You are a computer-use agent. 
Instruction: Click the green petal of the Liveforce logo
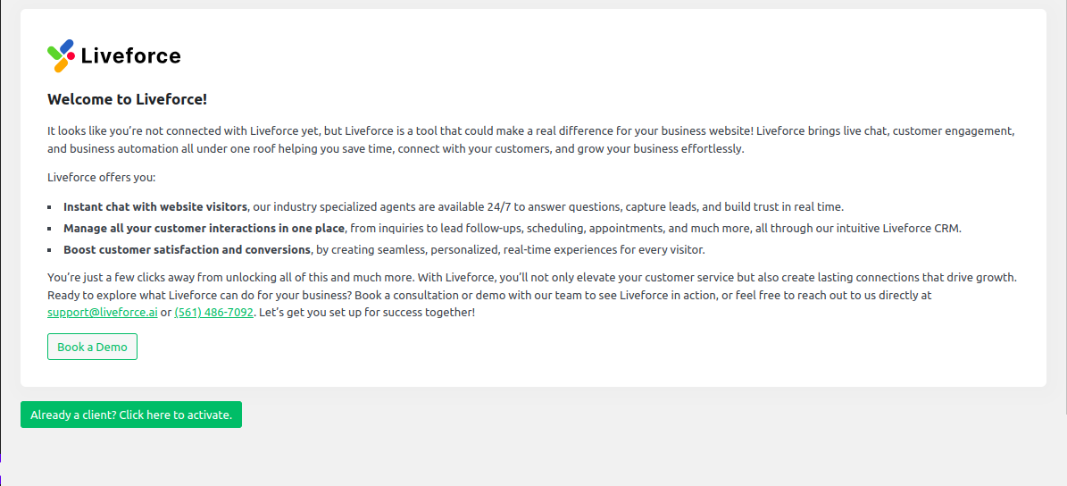point(54,53)
